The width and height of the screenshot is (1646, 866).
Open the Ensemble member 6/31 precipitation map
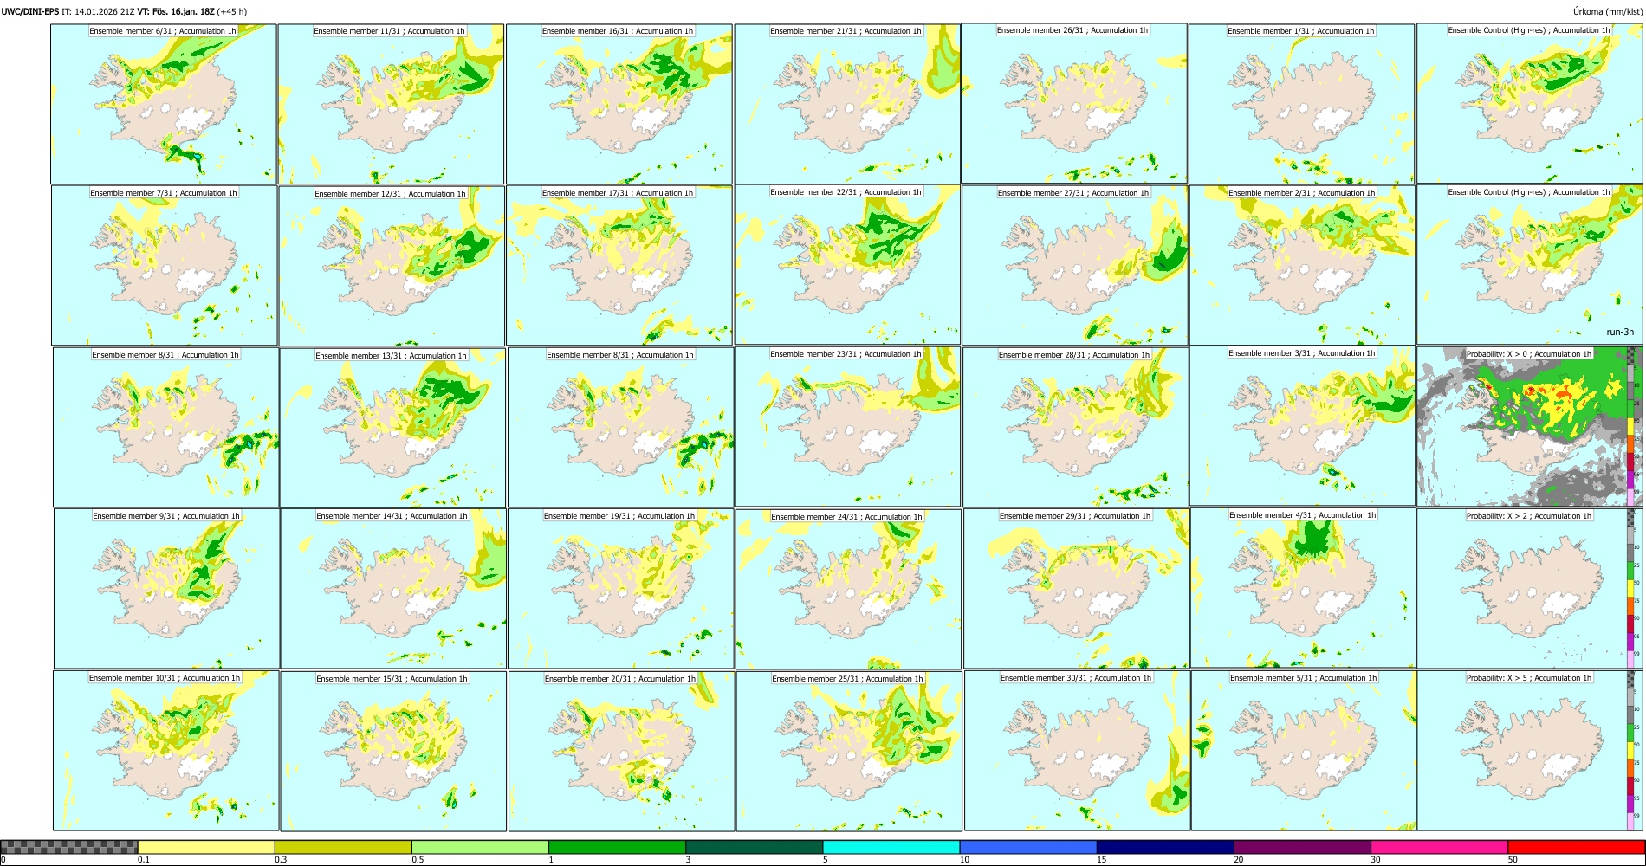pos(164,104)
